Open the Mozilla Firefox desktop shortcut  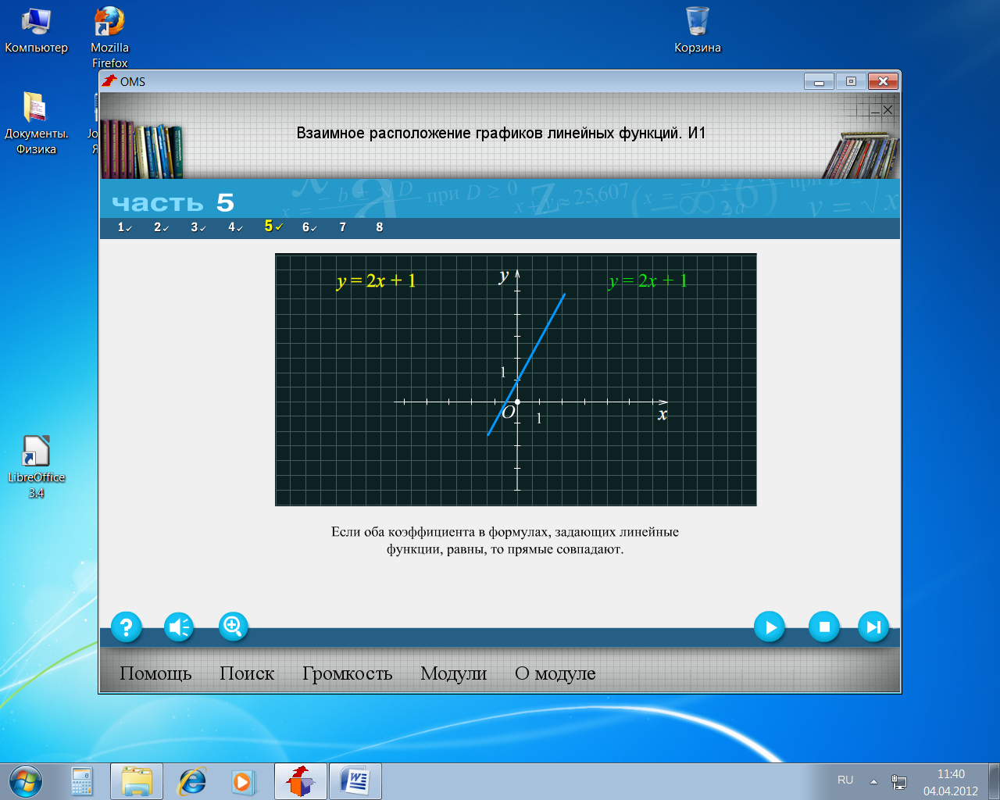click(109, 37)
